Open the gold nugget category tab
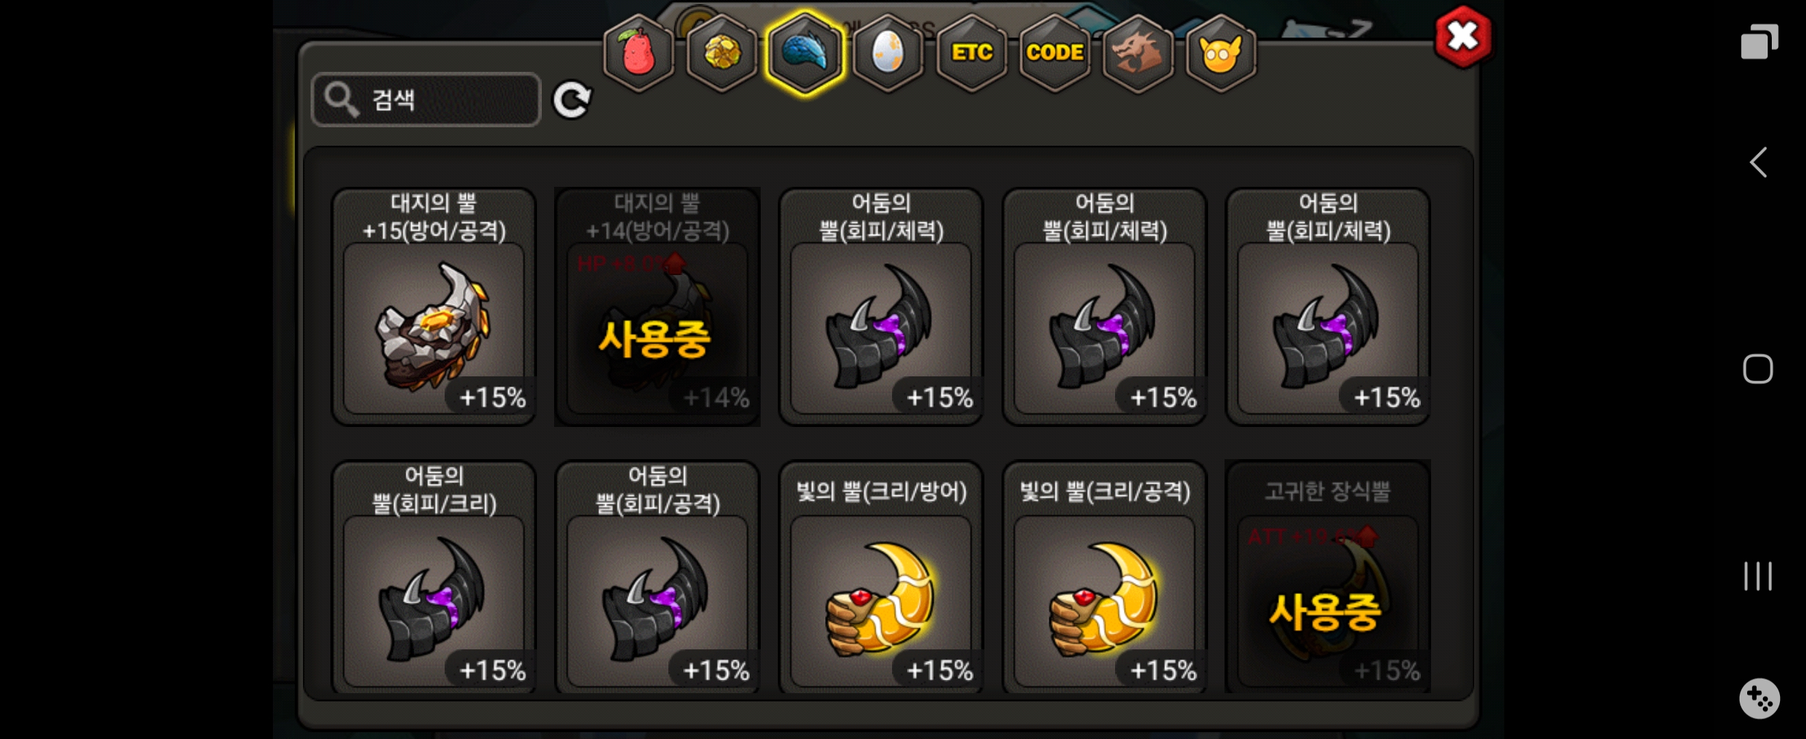The width and height of the screenshot is (1806, 739). [x=722, y=53]
